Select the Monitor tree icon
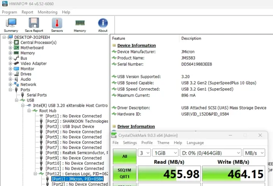This screenshot has width=273, height=186. (16, 69)
